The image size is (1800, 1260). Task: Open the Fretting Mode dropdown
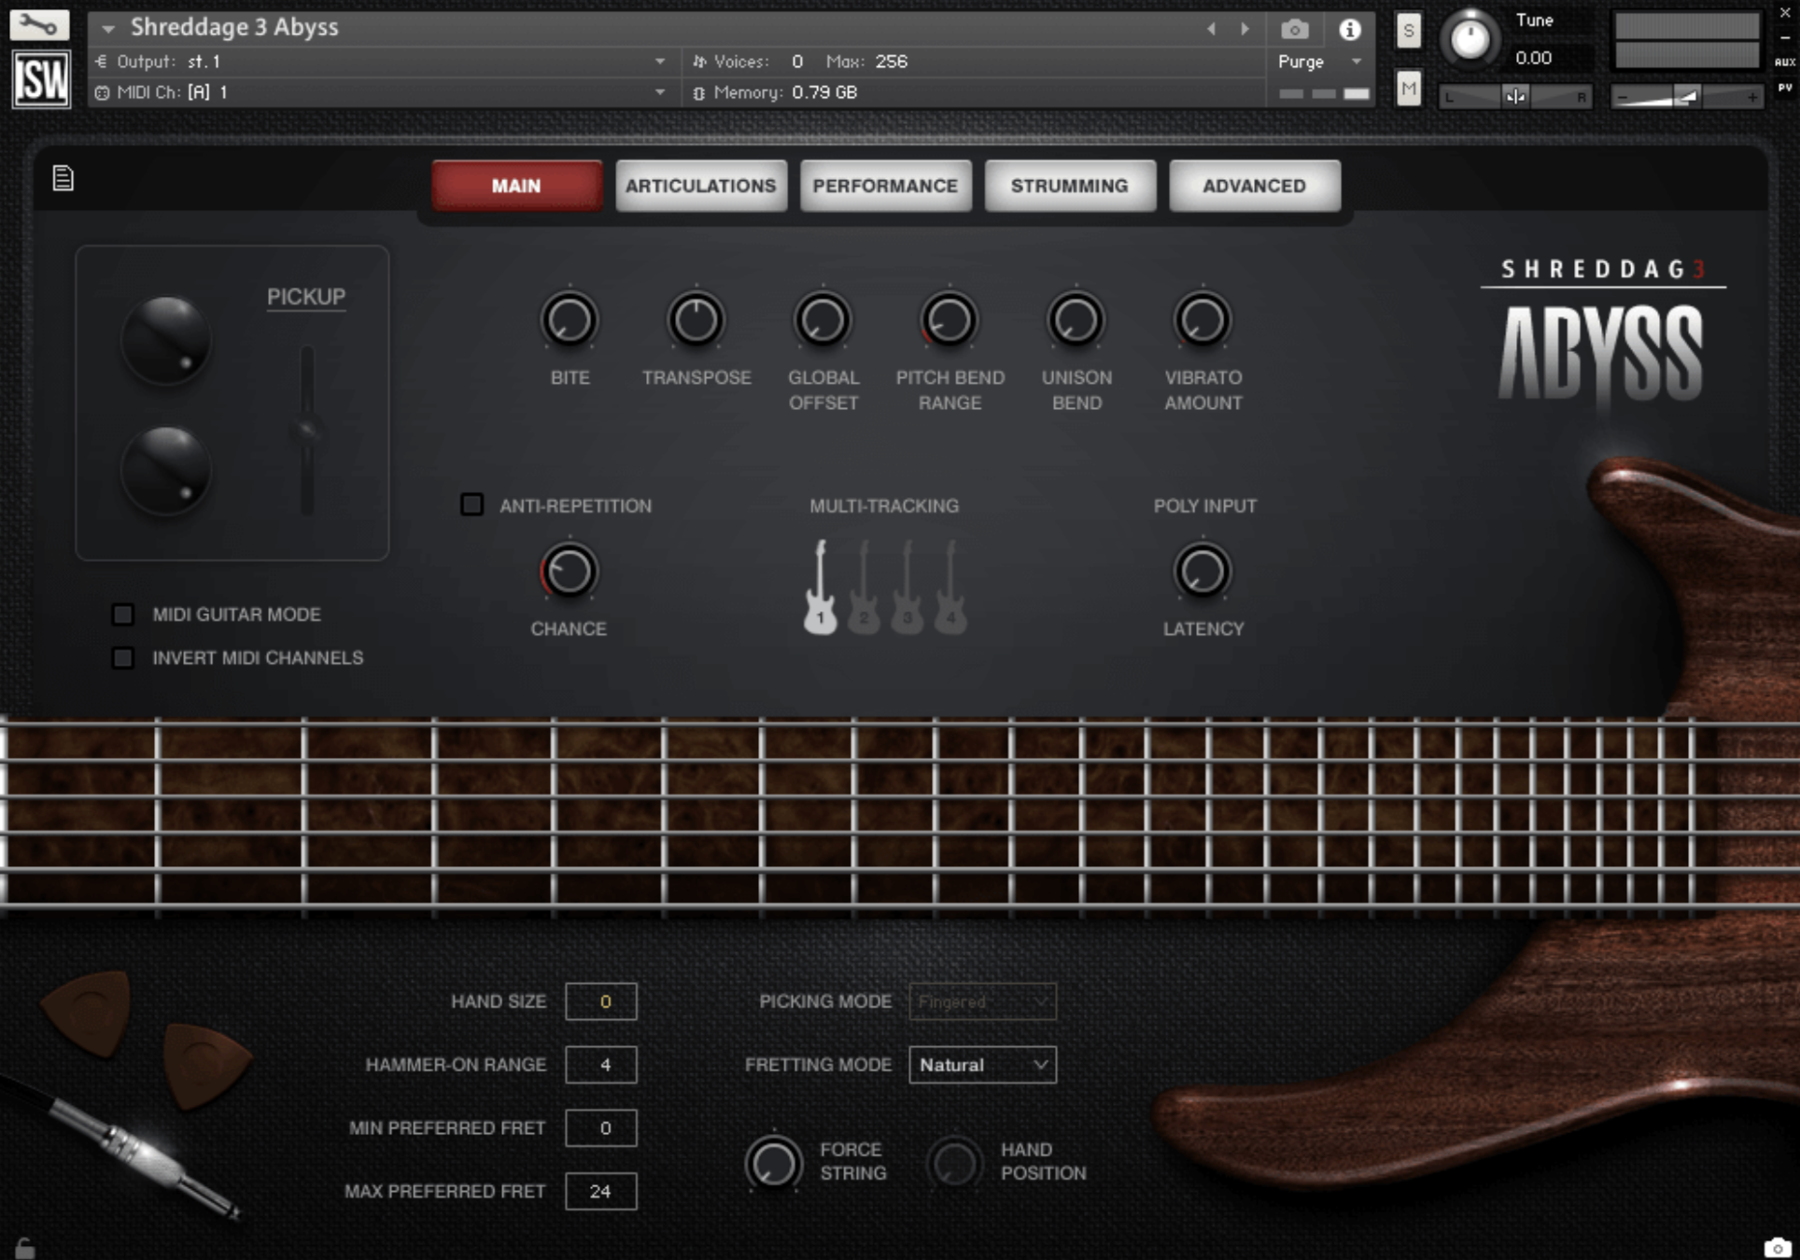(981, 1064)
